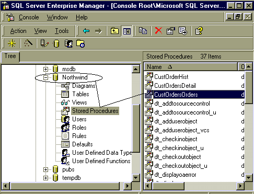Screen dimensions: 254x194
Task: Click the New Job folder-clock icon
Action: click(80, 43)
